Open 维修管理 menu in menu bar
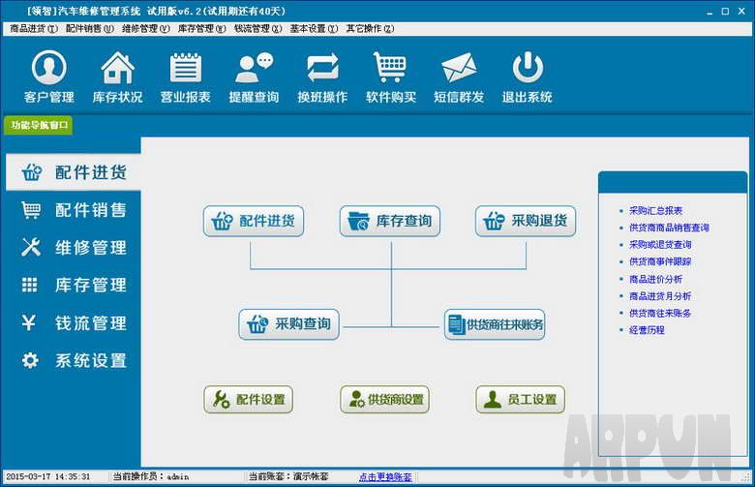The width and height of the screenshot is (755, 487). (x=146, y=29)
